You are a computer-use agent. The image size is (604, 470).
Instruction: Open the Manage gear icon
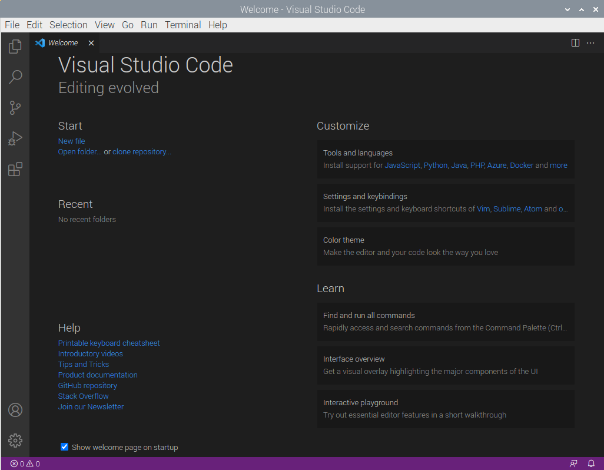(x=15, y=440)
